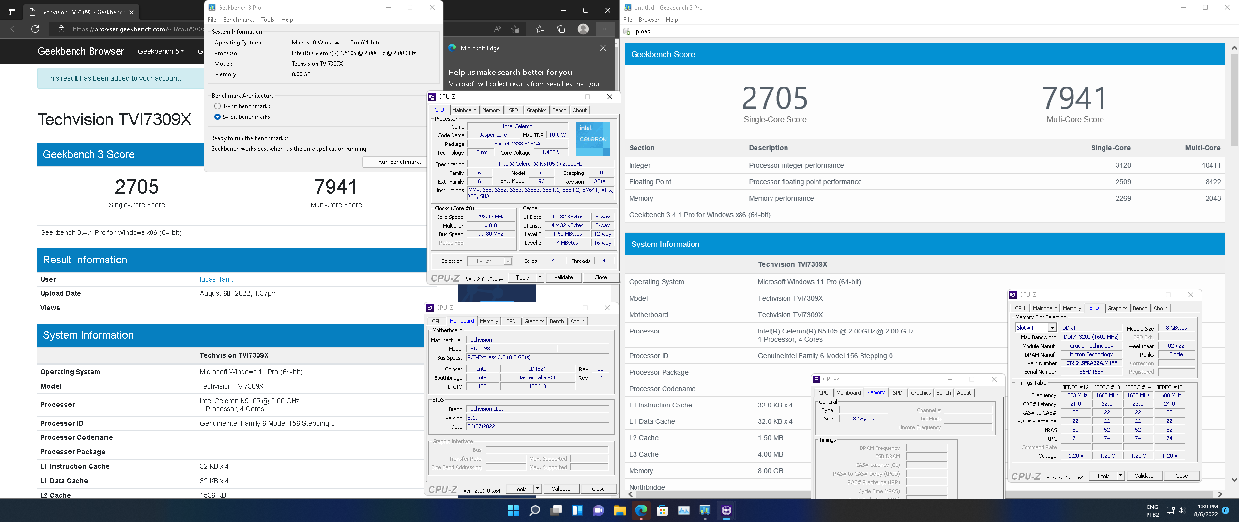Click Upload in Geekbench results window

(637, 31)
